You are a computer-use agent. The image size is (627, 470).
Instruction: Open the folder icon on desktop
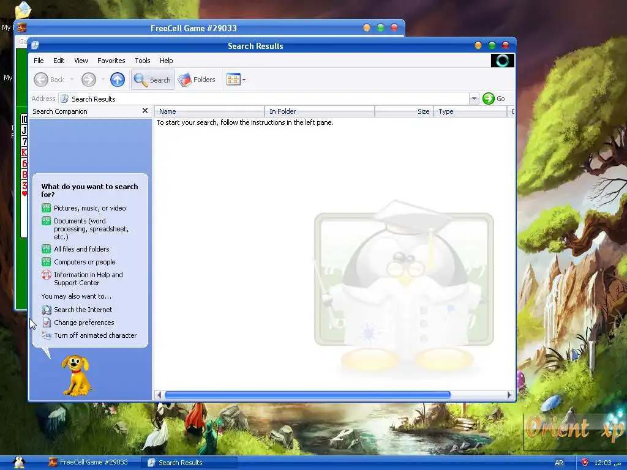pyautogui.click(x=23, y=10)
